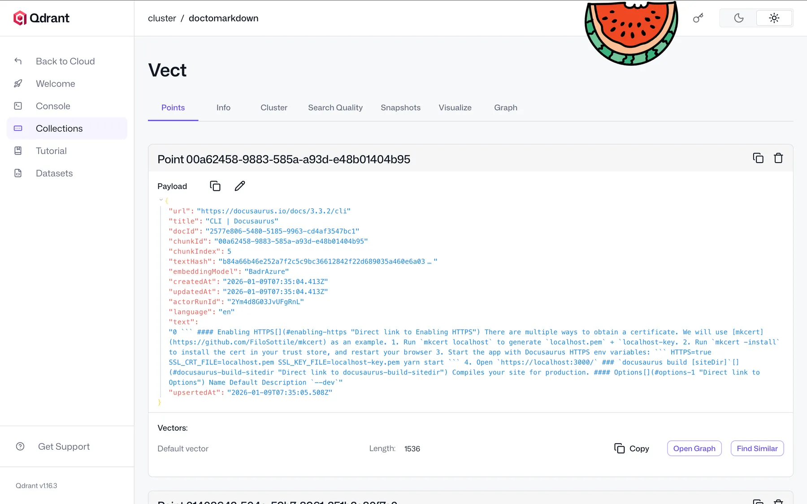Viewport: 807px width, 504px height.
Task: Open Graph for the default vector
Action: pyautogui.click(x=694, y=448)
